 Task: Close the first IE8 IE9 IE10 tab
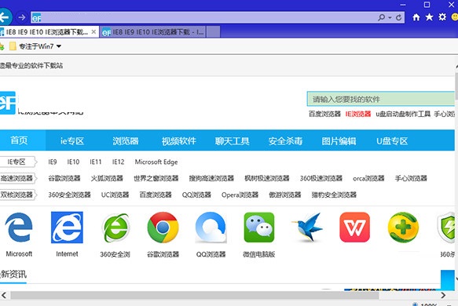pyautogui.click(x=93, y=32)
